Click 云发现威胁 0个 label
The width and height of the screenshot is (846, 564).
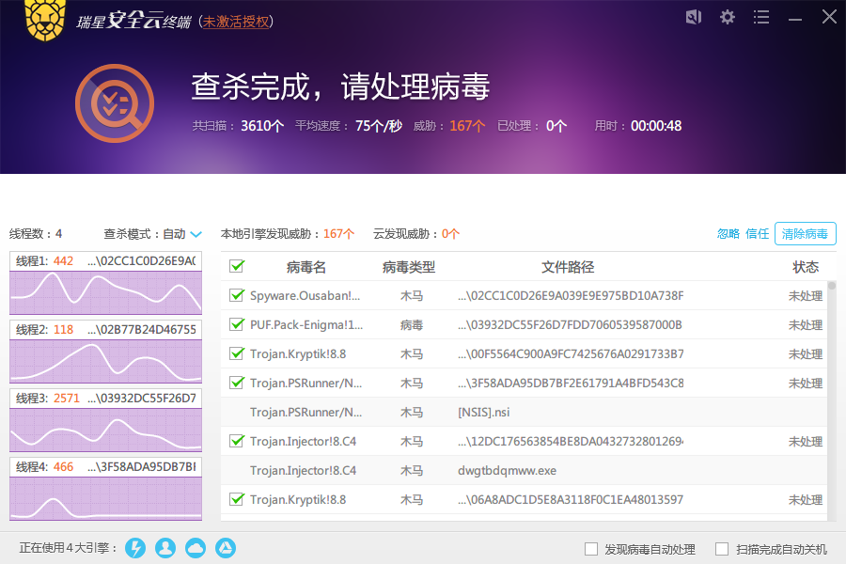[x=416, y=234]
